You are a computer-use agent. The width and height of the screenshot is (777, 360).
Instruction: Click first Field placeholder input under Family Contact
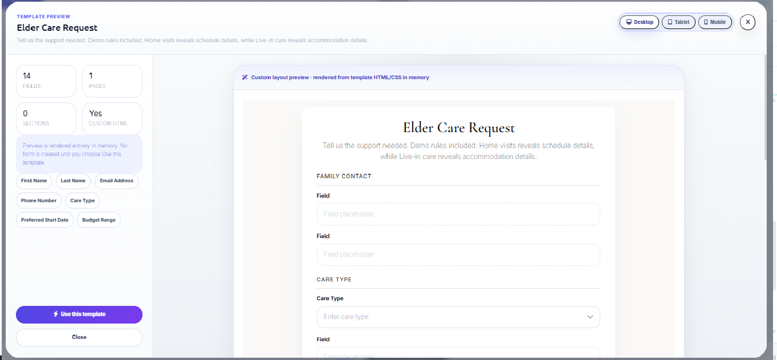point(458,214)
